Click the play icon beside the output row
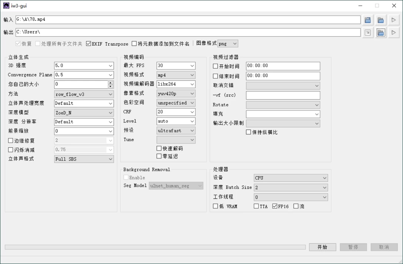 (394, 32)
